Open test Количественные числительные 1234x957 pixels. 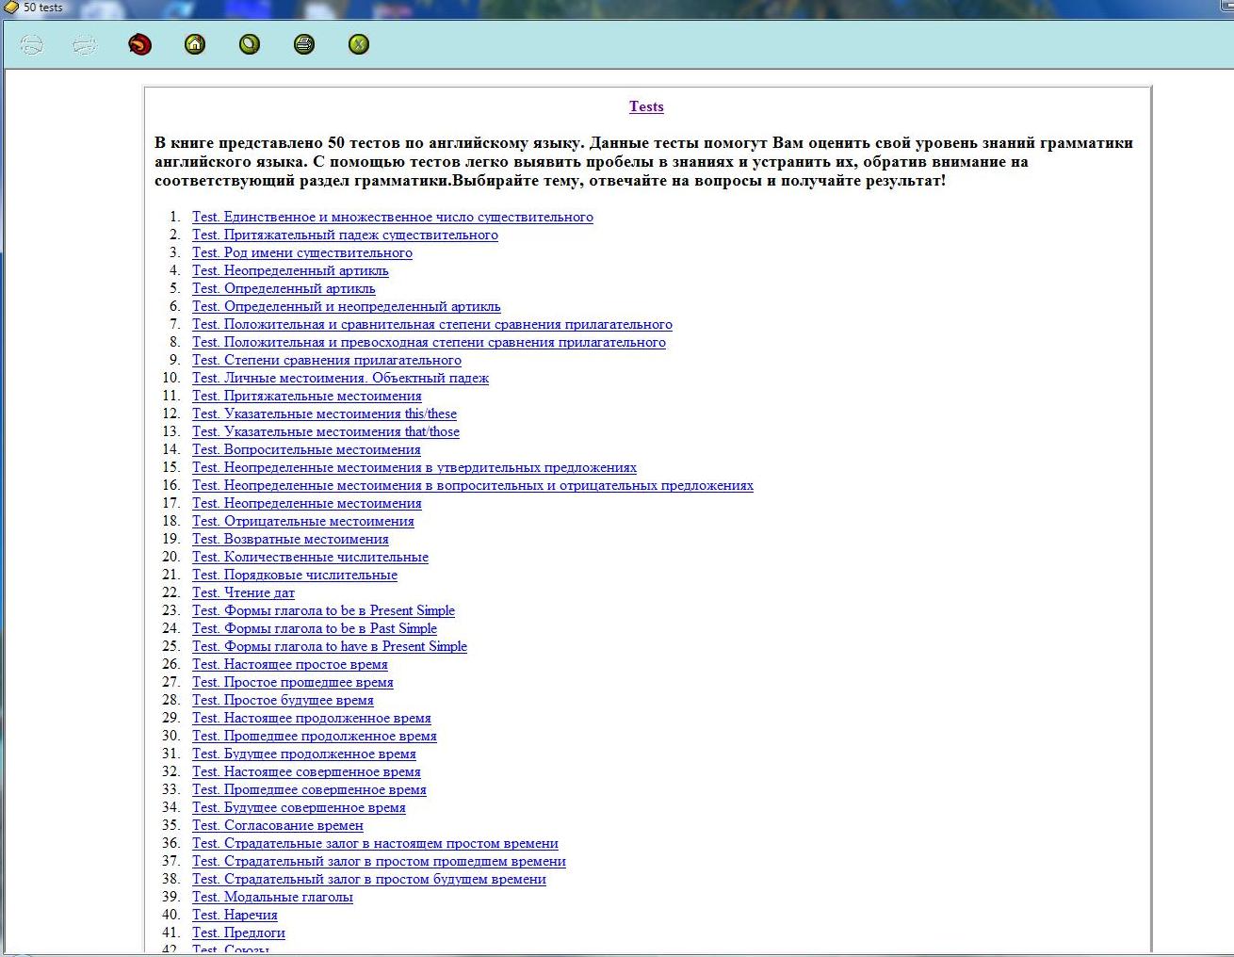(310, 557)
